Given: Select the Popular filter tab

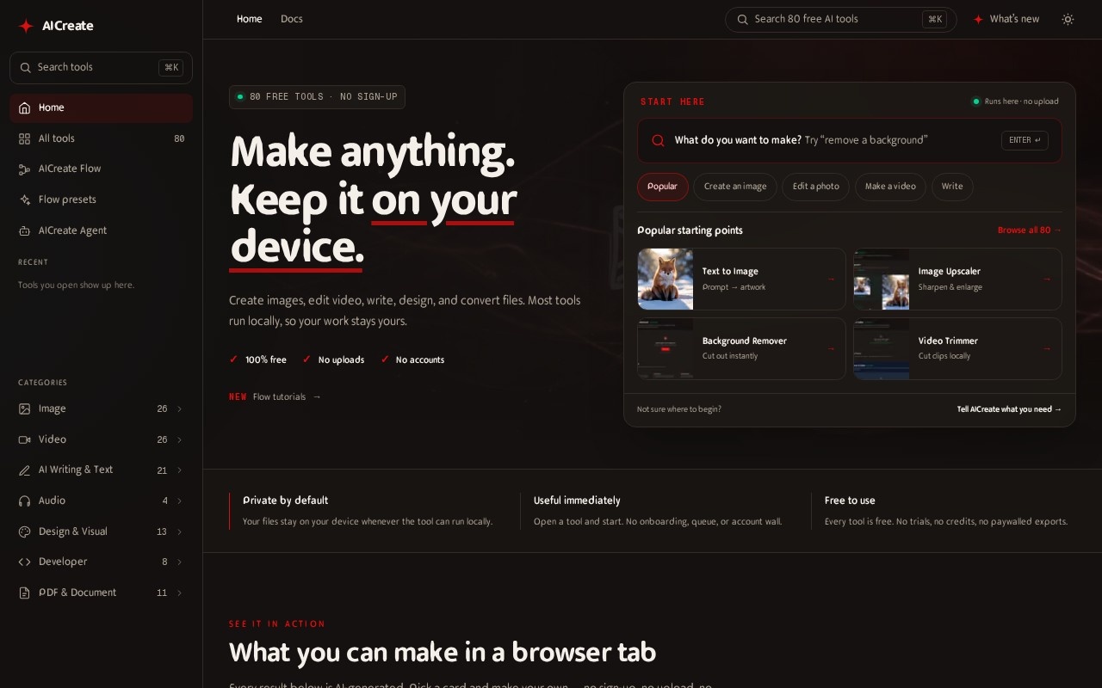Looking at the screenshot, I should coord(663,187).
